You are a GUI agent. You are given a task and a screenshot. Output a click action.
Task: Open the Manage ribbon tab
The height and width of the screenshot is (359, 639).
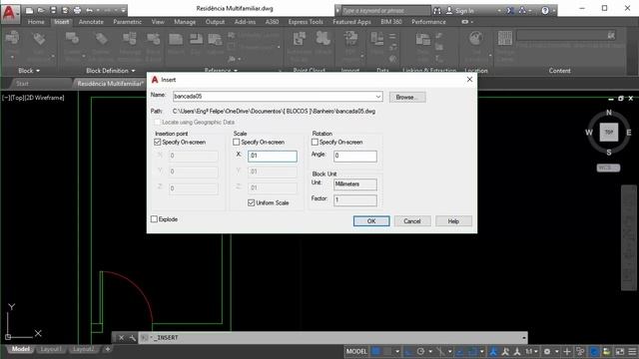click(x=185, y=22)
